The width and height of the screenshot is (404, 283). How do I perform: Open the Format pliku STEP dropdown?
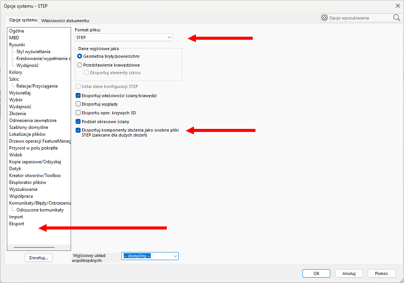click(x=124, y=37)
